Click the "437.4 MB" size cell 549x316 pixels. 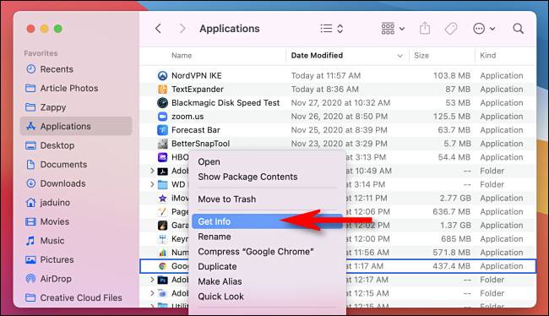click(451, 266)
